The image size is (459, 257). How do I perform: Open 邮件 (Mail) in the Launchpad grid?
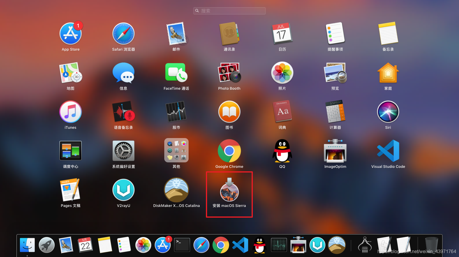click(176, 34)
